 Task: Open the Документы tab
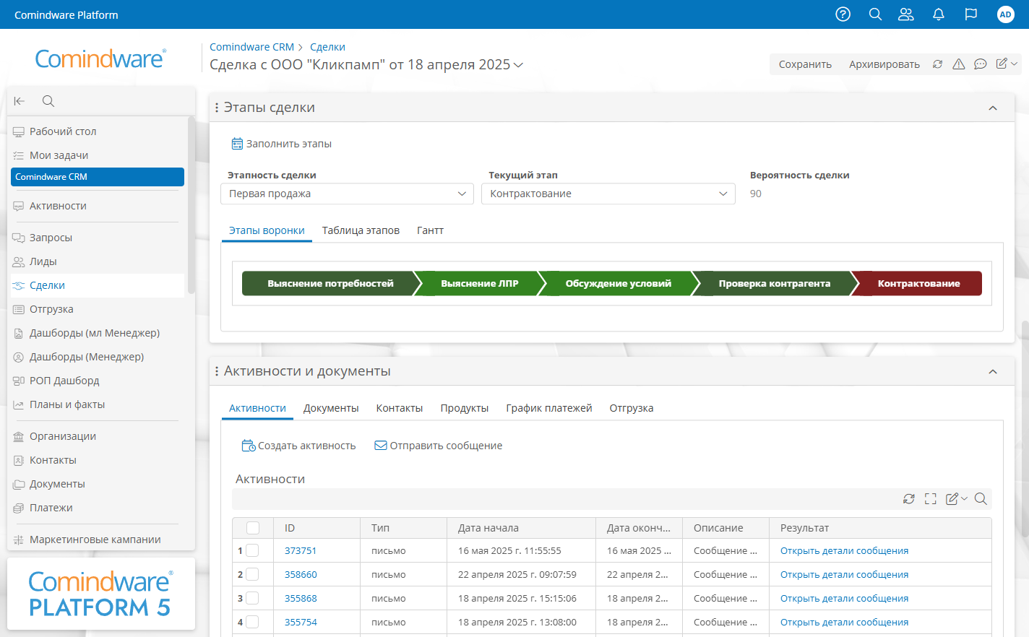tap(331, 408)
